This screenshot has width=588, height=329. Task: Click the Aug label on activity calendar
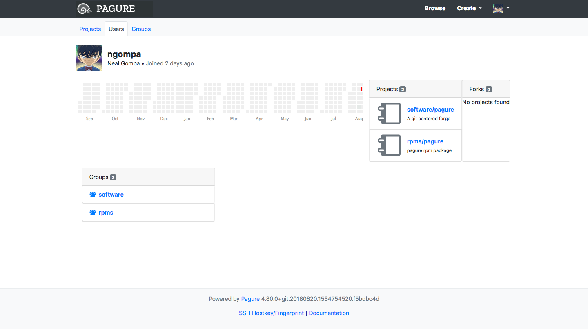pos(359,119)
